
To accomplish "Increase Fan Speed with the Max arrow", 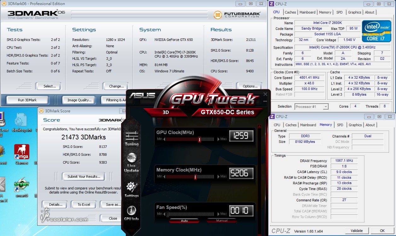I will tap(218, 214).
